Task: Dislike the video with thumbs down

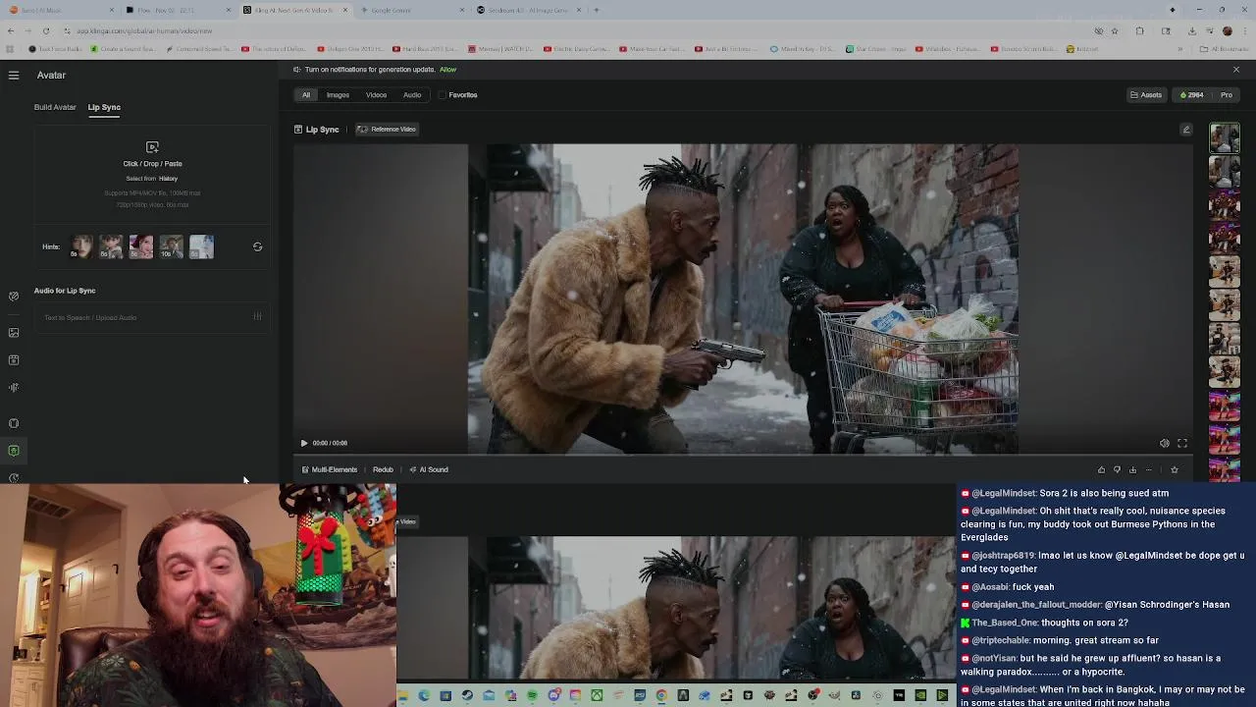Action: [x=1117, y=469]
